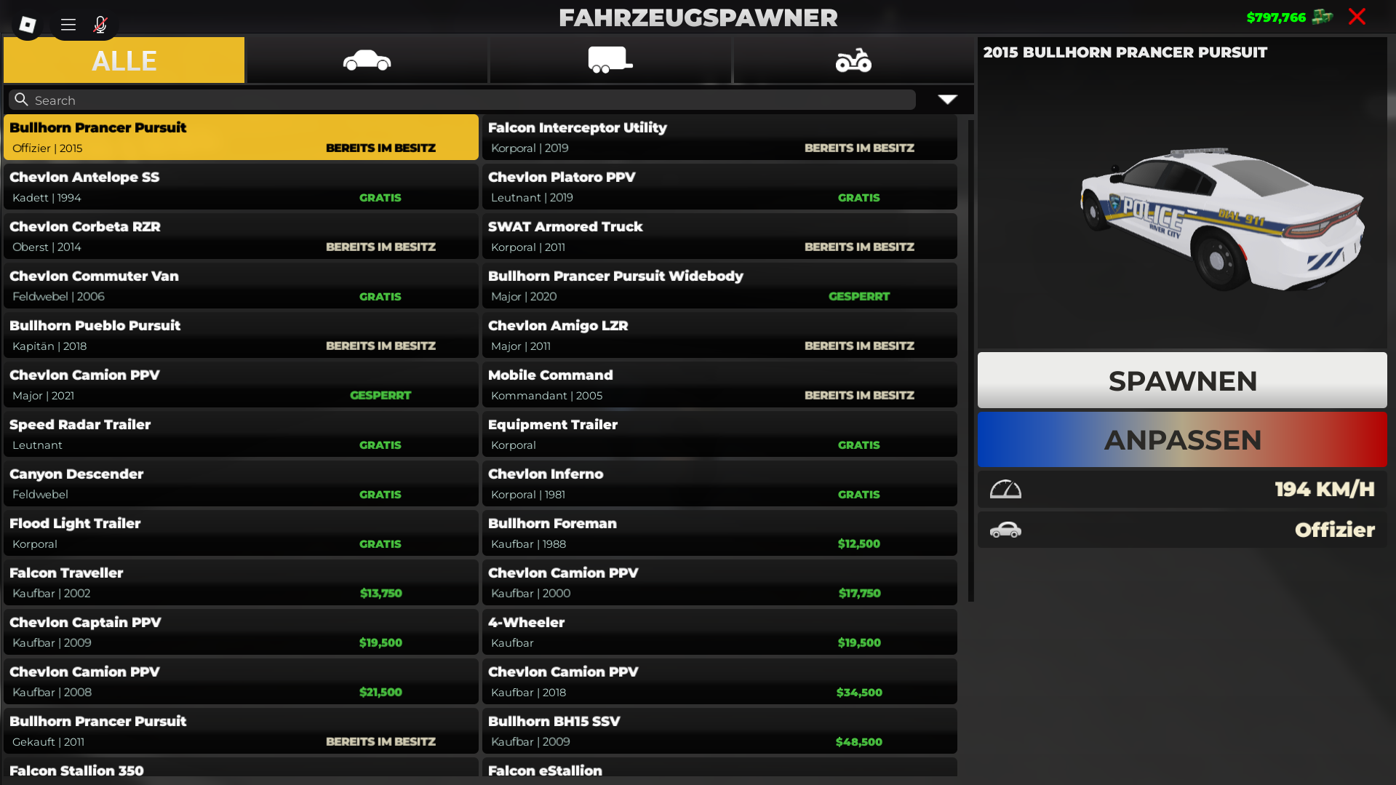This screenshot has height=785, width=1396.
Task: Choose the SWAT Armored Truck entry
Action: click(719, 236)
